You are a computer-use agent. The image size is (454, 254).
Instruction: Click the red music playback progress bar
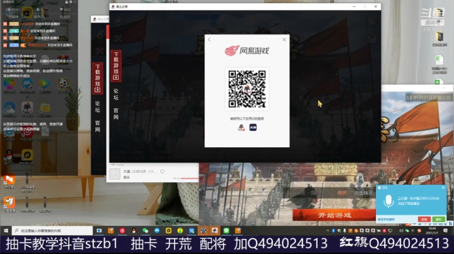pyautogui.click(x=189, y=179)
